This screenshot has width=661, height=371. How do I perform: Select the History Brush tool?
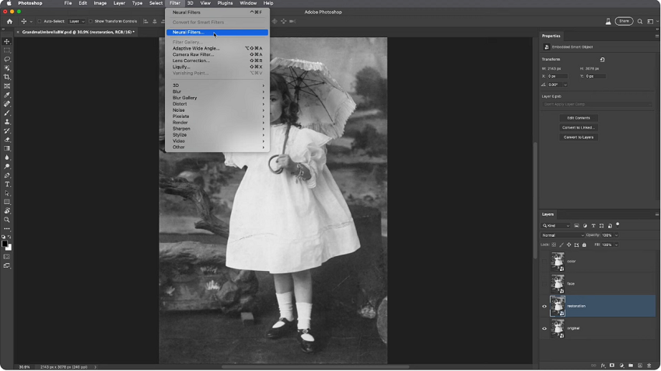pyautogui.click(x=7, y=131)
